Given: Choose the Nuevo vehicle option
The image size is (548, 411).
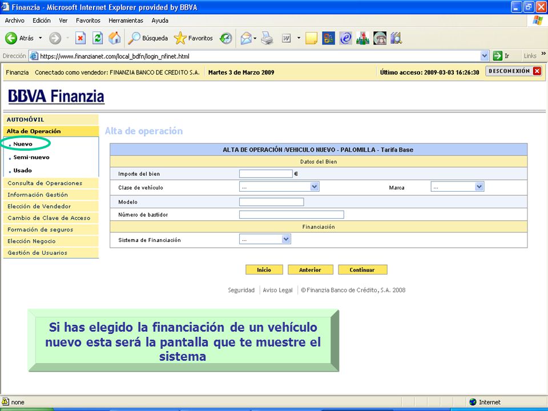Looking at the screenshot, I should coord(23,144).
